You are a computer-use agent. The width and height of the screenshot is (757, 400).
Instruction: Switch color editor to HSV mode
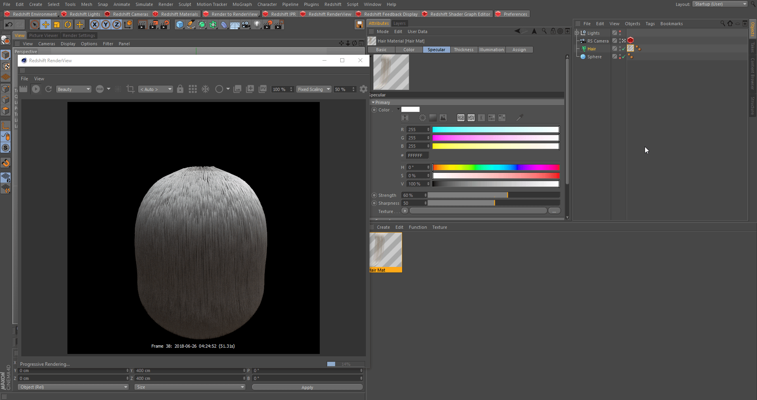click(471, 117)
